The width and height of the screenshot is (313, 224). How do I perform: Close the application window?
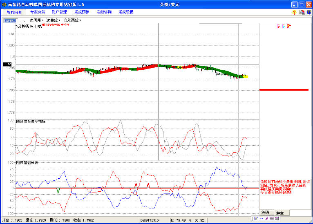pyautogui.click(x=309, y=4)
